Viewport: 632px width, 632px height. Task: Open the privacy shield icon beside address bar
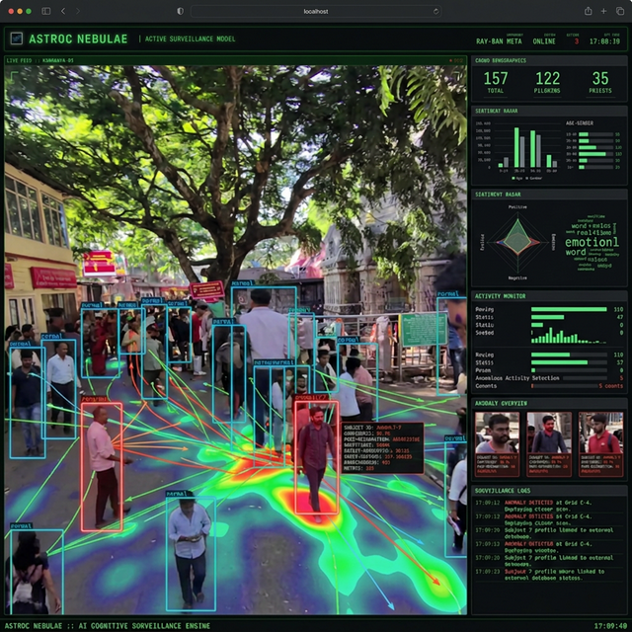(180, 11)
